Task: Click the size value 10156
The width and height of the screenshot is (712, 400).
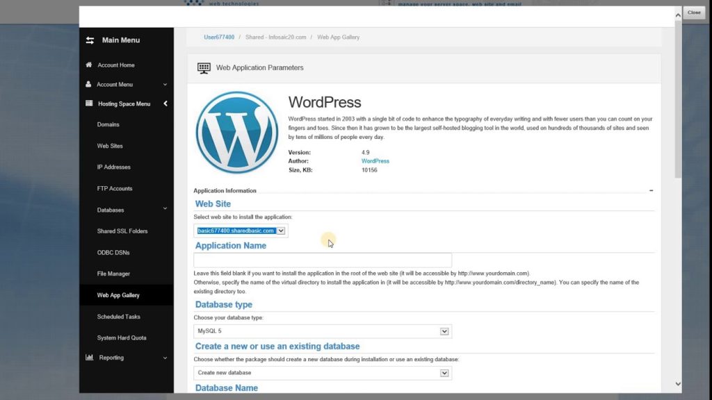Action: (x=369, y=170)
